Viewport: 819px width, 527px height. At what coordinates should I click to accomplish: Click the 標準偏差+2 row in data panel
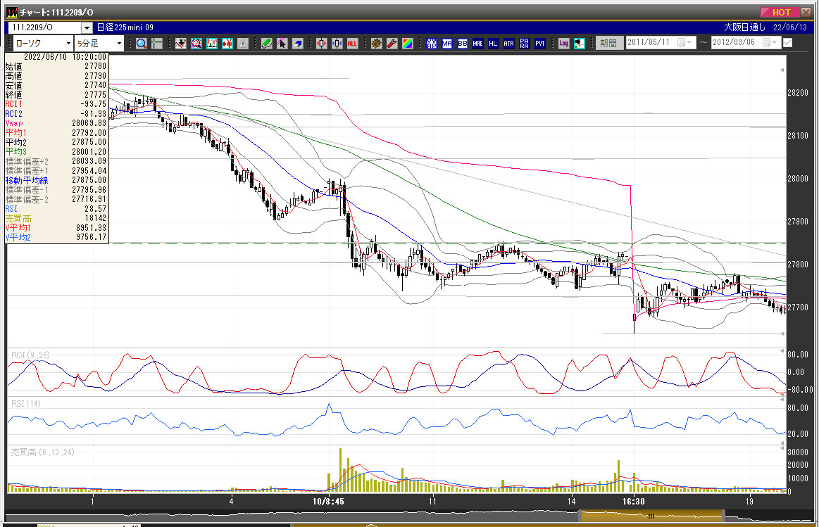click(56, 161)
